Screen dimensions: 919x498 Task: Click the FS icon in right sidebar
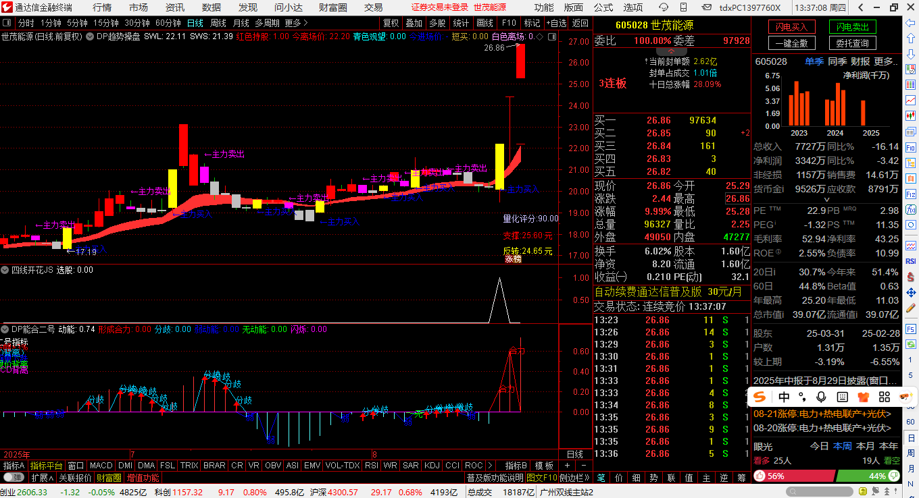pos(910,329)
